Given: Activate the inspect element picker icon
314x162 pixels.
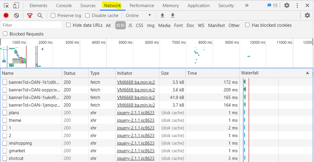Looking at the screenshot, I should pos(6,6).
